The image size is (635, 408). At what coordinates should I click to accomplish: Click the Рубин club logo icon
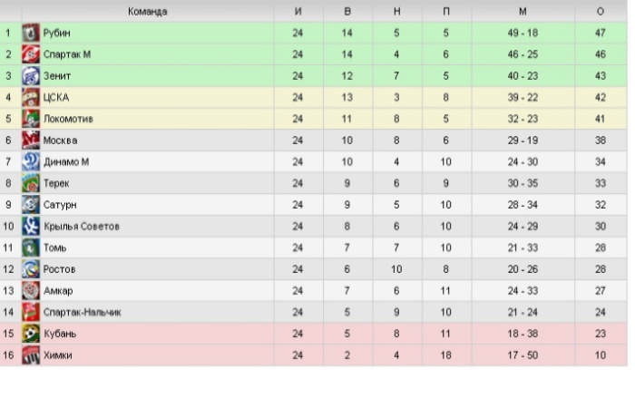point(31,34)
